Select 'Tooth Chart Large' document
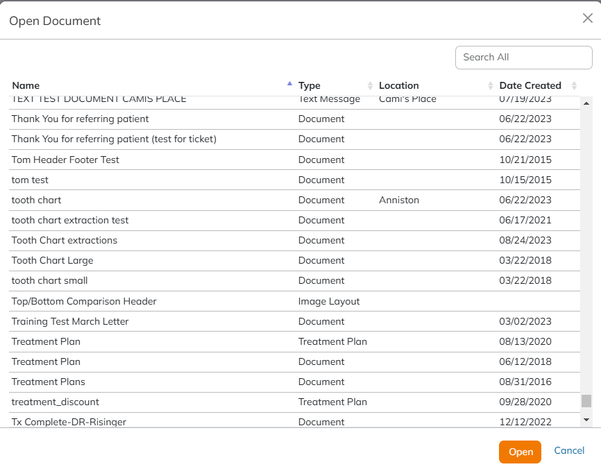The image size is (601, 469). 294,261
